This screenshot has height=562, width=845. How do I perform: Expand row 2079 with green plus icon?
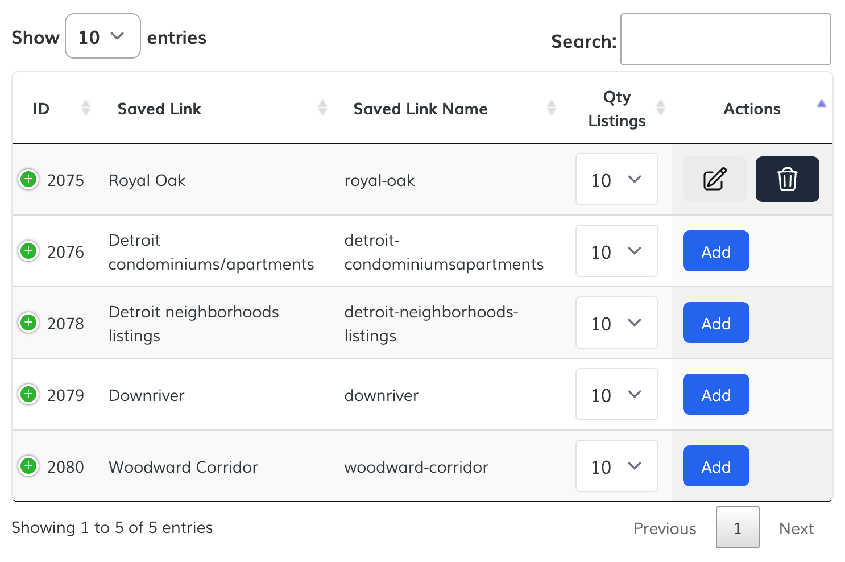pos(28,394)
